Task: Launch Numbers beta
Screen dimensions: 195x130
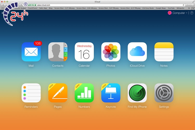Action: tap(84, 93)
